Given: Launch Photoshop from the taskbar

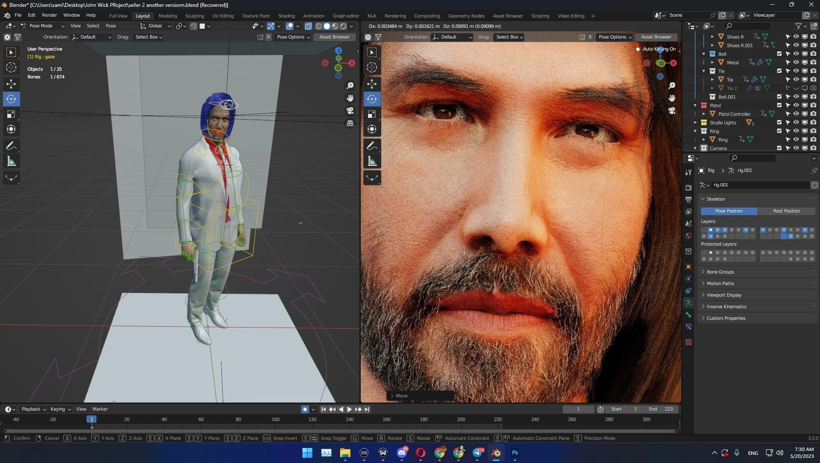Looking at the screenshot, I should click(x=515, y=453).
